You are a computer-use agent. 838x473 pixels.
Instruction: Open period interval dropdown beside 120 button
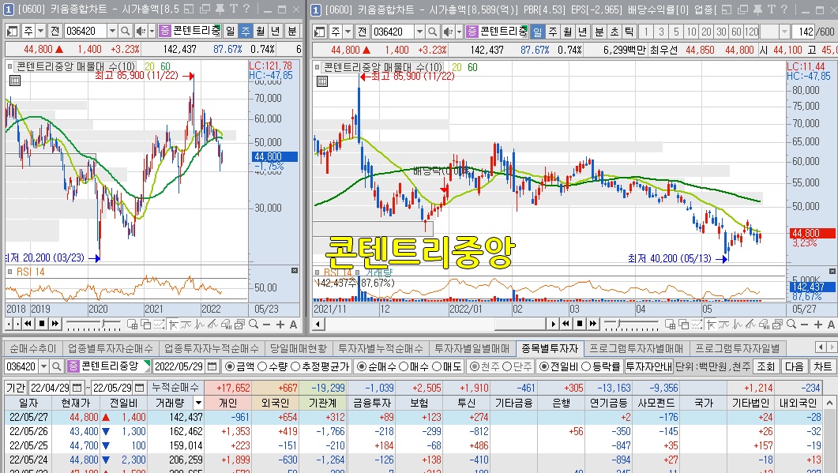[x=784, y=32]
